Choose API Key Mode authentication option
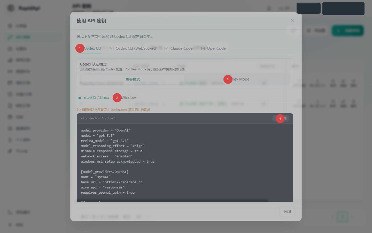This screenshot has width=372, height=233. (x=237, y=79)
